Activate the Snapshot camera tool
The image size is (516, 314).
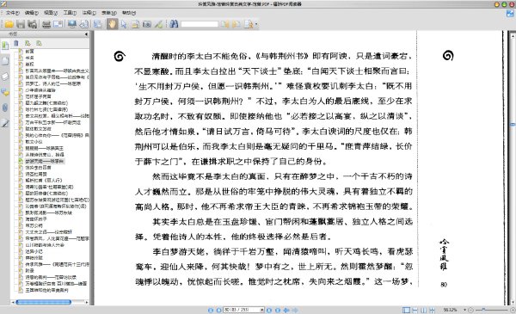147,24
